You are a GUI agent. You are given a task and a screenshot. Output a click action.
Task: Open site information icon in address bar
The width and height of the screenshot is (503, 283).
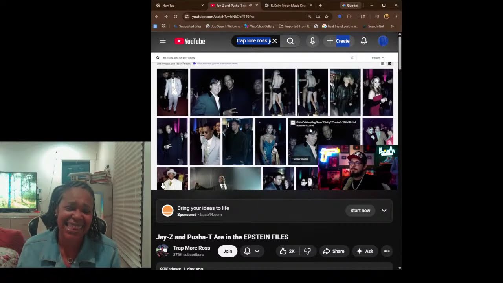tap(187, 17)
